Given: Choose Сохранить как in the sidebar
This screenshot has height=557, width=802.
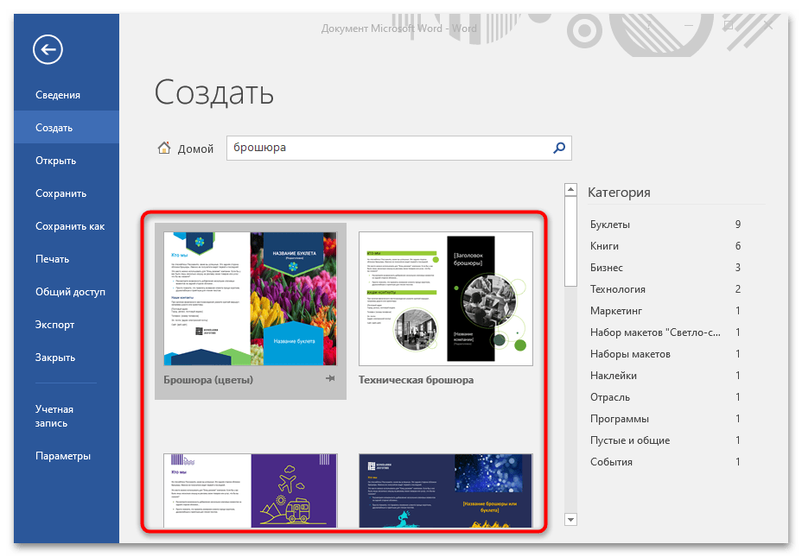Looking at the screenshot, I should pyautogui.click(x=69, y=226).
